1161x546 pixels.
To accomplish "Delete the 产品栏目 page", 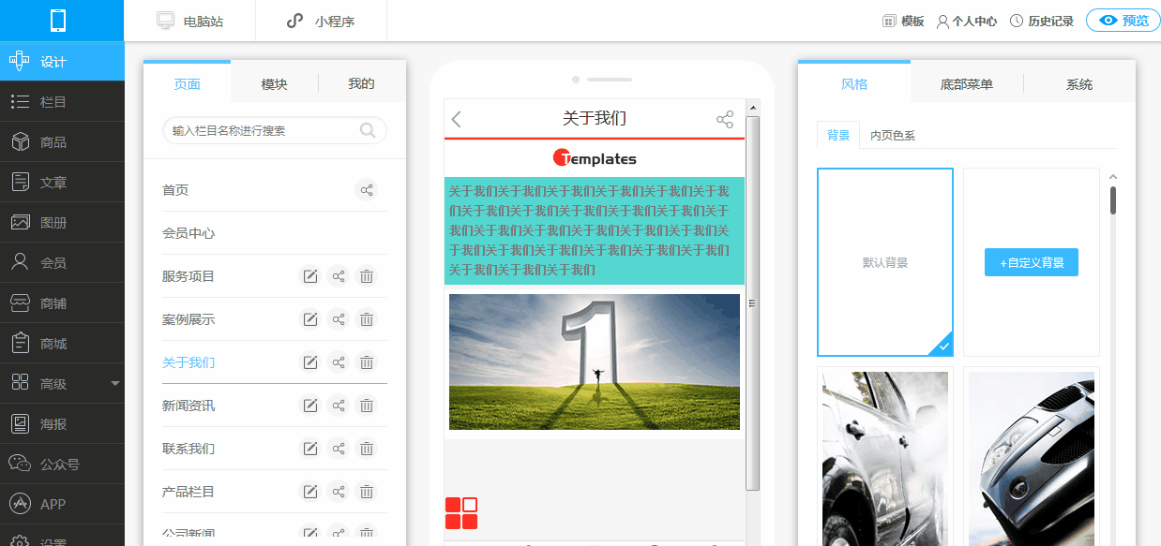I will point(367,492).
